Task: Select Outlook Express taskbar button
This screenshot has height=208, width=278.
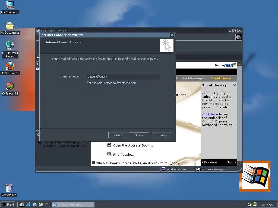Action: (73, 205)
